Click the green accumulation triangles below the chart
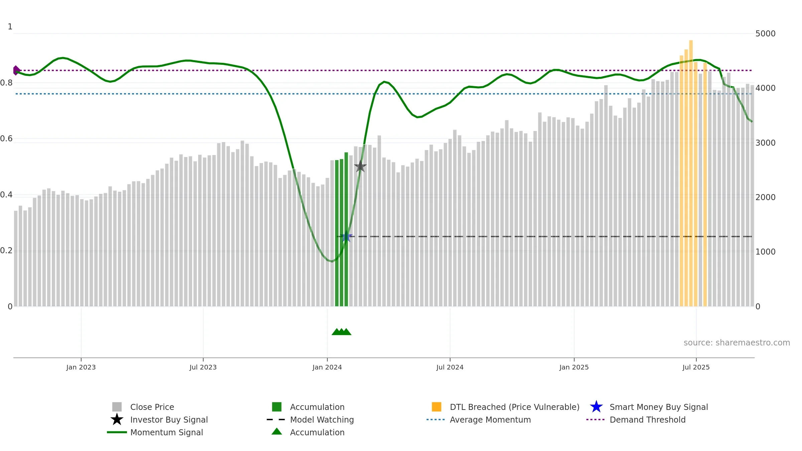The image size is (802, 451). click(x=342, y=332)
